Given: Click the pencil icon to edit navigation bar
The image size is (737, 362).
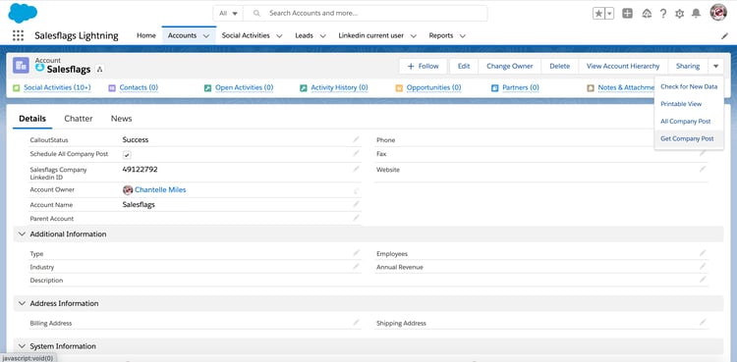Looking at the screenshot, I should [724, 35].
